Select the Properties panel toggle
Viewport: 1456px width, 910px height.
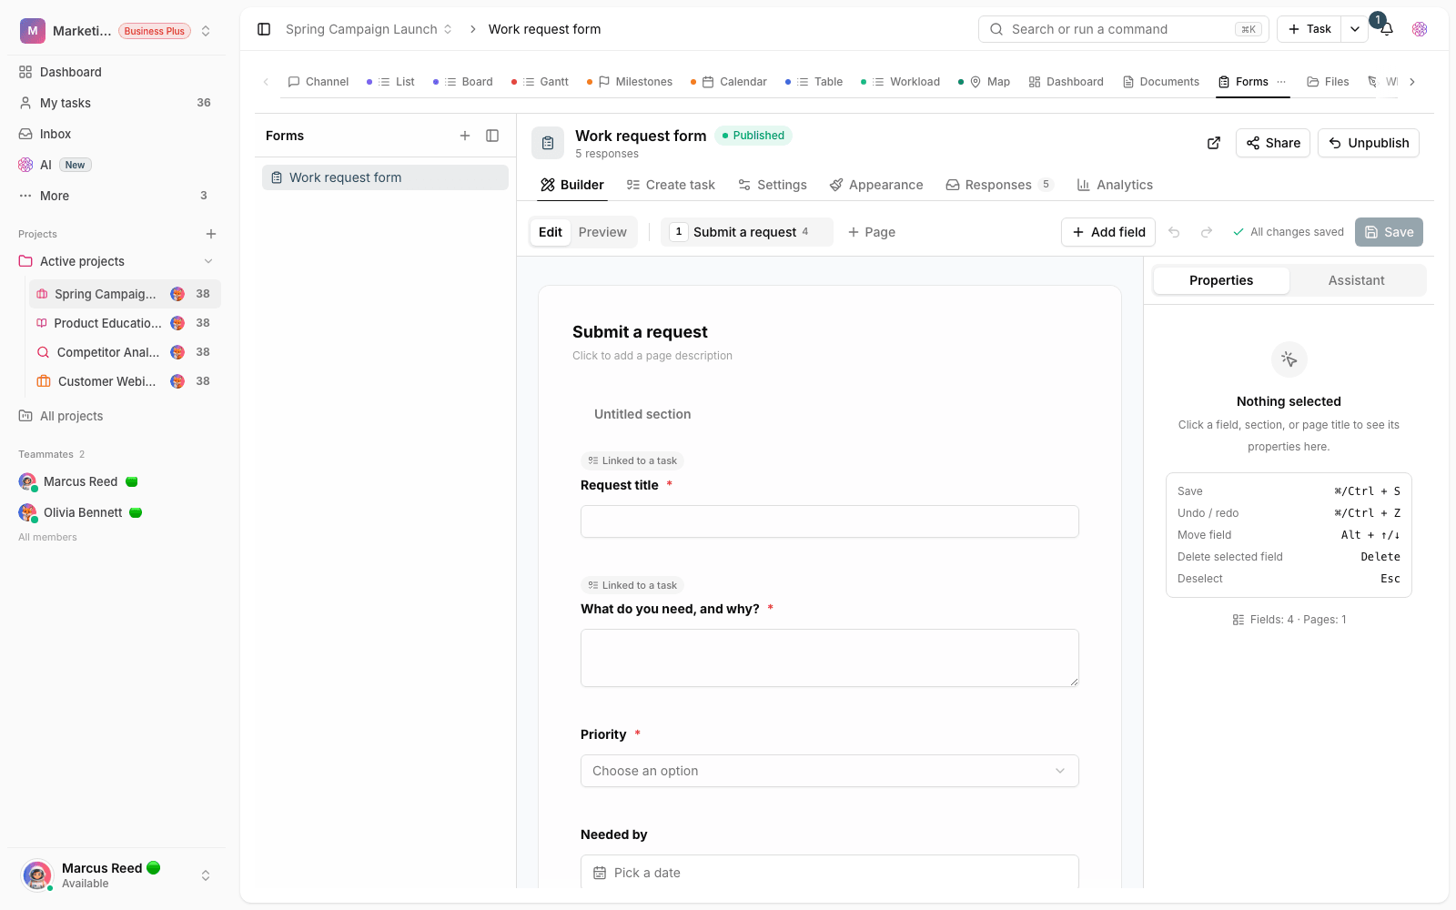1221,280
